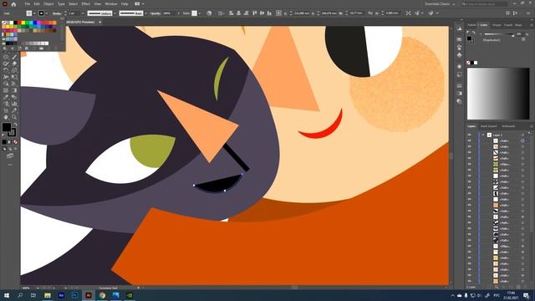This screenshot has height=301, width=535.
Task: Open the Illustrator taskbar icon
Action: (89, 295)
